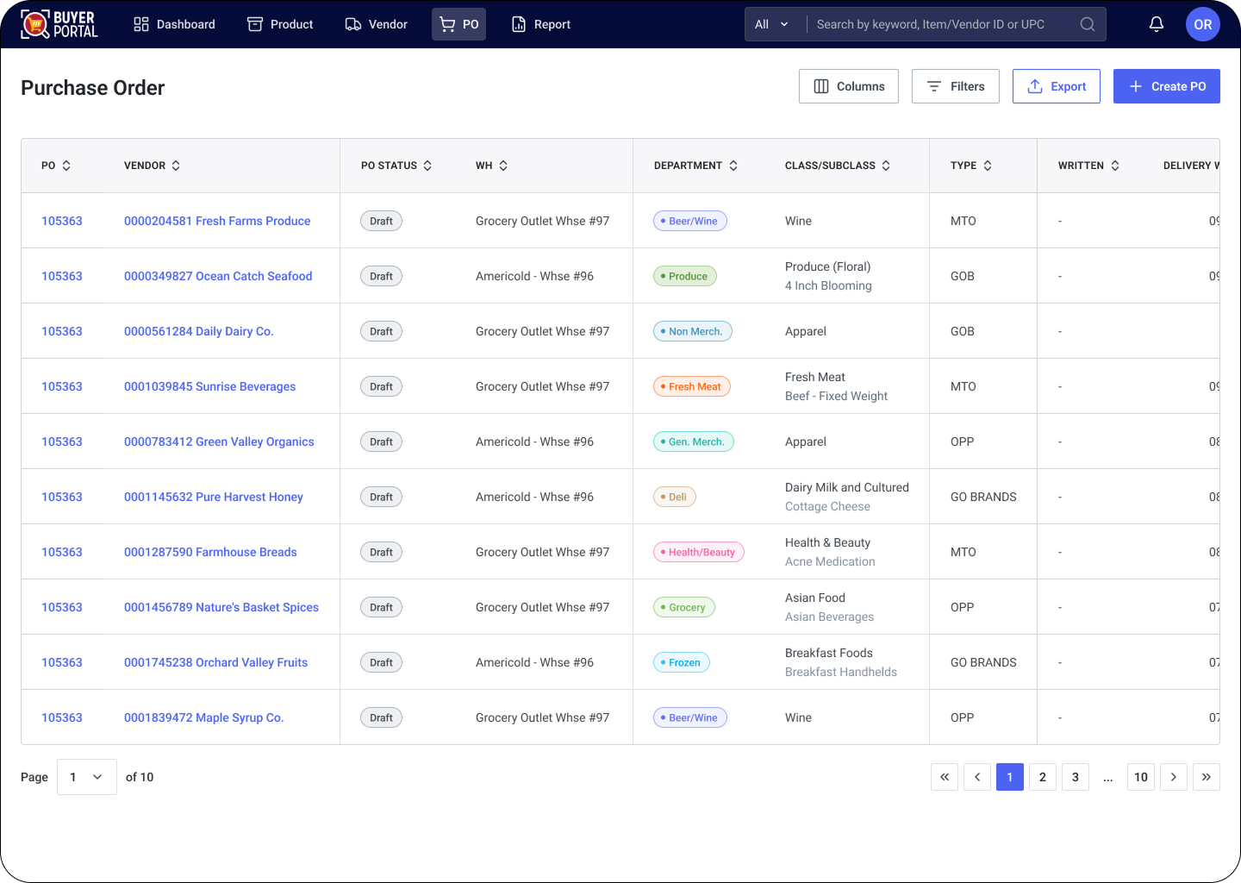The height and width of the screenshot is (883, 1241).
Task: Open the Dashboard nav item
Action: pyautogui.click(x=174, y=24)
